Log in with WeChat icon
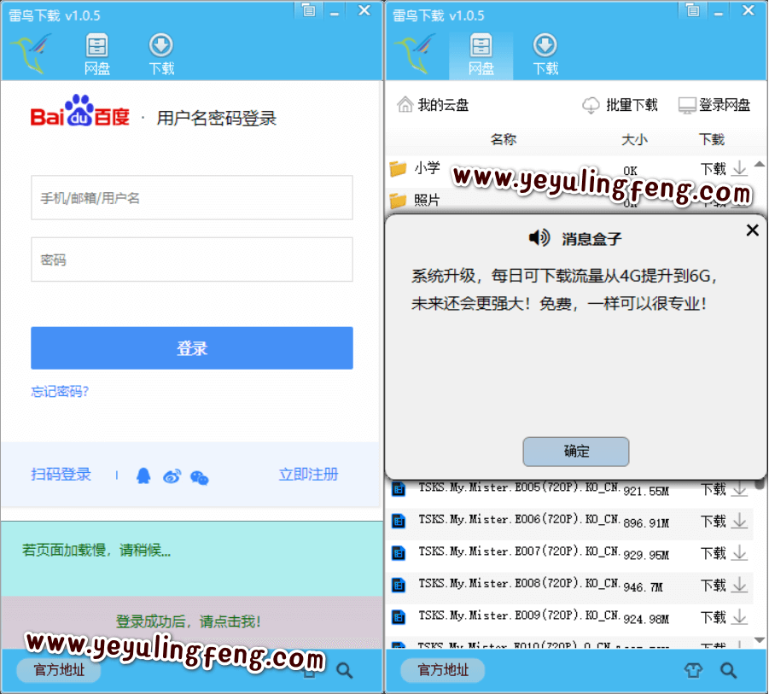This screenshot has width=769, height=694. tap(199, 477)
